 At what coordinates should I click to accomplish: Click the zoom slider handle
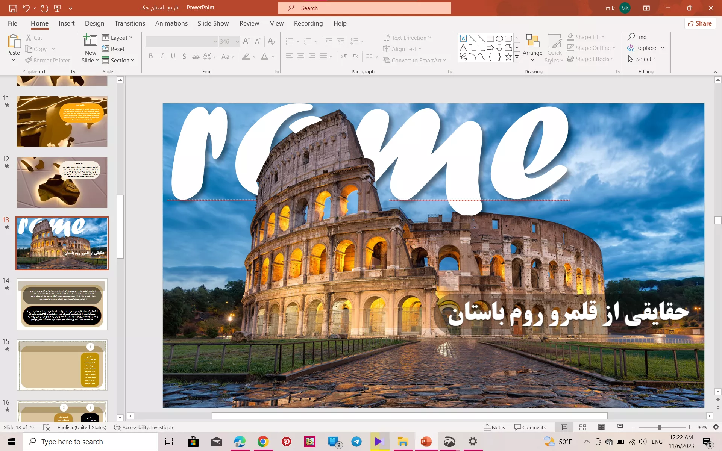[x=660, y=427]
